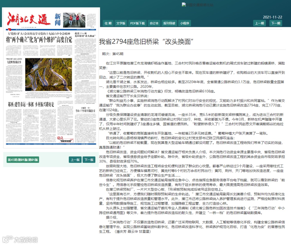Go to next issue 下一期
The height and width of the screenshot is (245, 291).
[x=276, y=23]
